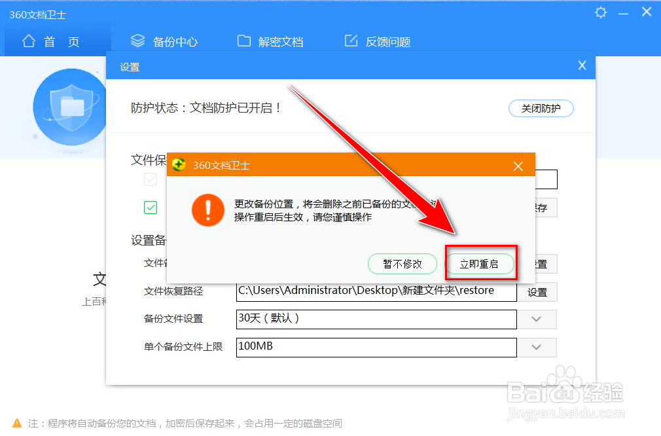The width and height of the screenshot is (661, 436).
Task: Expand the 备份文件设置 dropdown arrow
Action: point(537,319)
